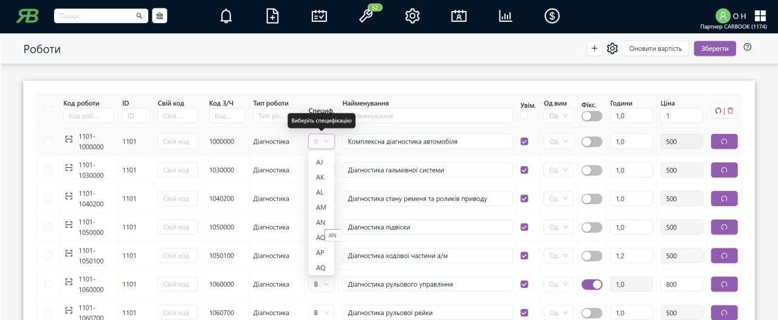The image size is (778, 320).
Task: Open the bar chart reports icon
Action: (505, 16)
